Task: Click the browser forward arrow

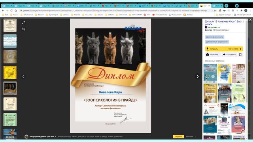Action: tap(7, 11)
